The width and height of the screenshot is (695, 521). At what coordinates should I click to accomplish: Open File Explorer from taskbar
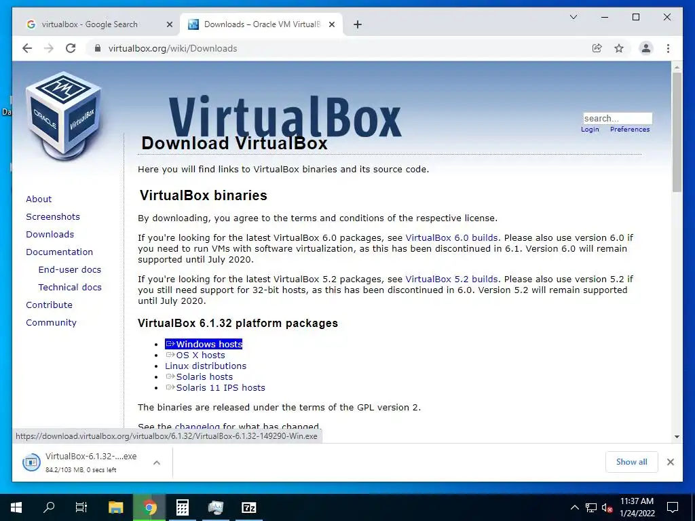tap(116, 507)
